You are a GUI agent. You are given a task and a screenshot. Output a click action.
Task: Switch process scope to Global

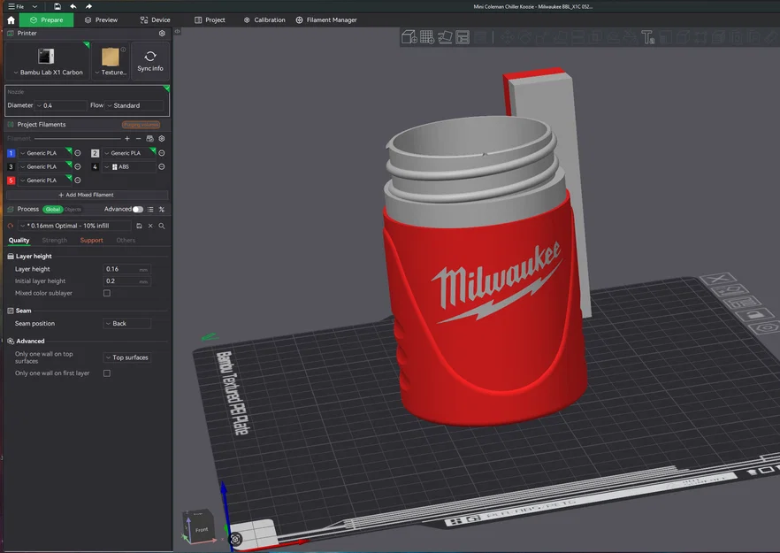(x=53, y=210)
